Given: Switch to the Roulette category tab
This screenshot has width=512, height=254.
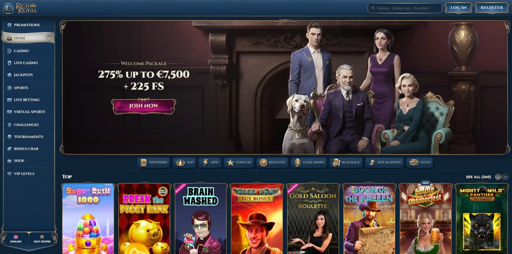Looking at the screenshot, I should [272, 162].
